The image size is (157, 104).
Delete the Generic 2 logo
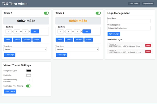(x=148, y=51)
